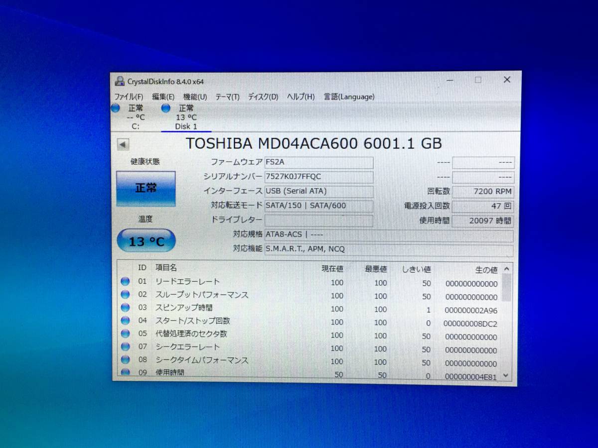Click the 項目名 column header
The width and height of the screenshot is (598, 448).
pos(166,268)
